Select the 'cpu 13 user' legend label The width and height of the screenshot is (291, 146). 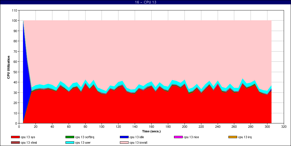pyautogui.click(x=83, y=143)
